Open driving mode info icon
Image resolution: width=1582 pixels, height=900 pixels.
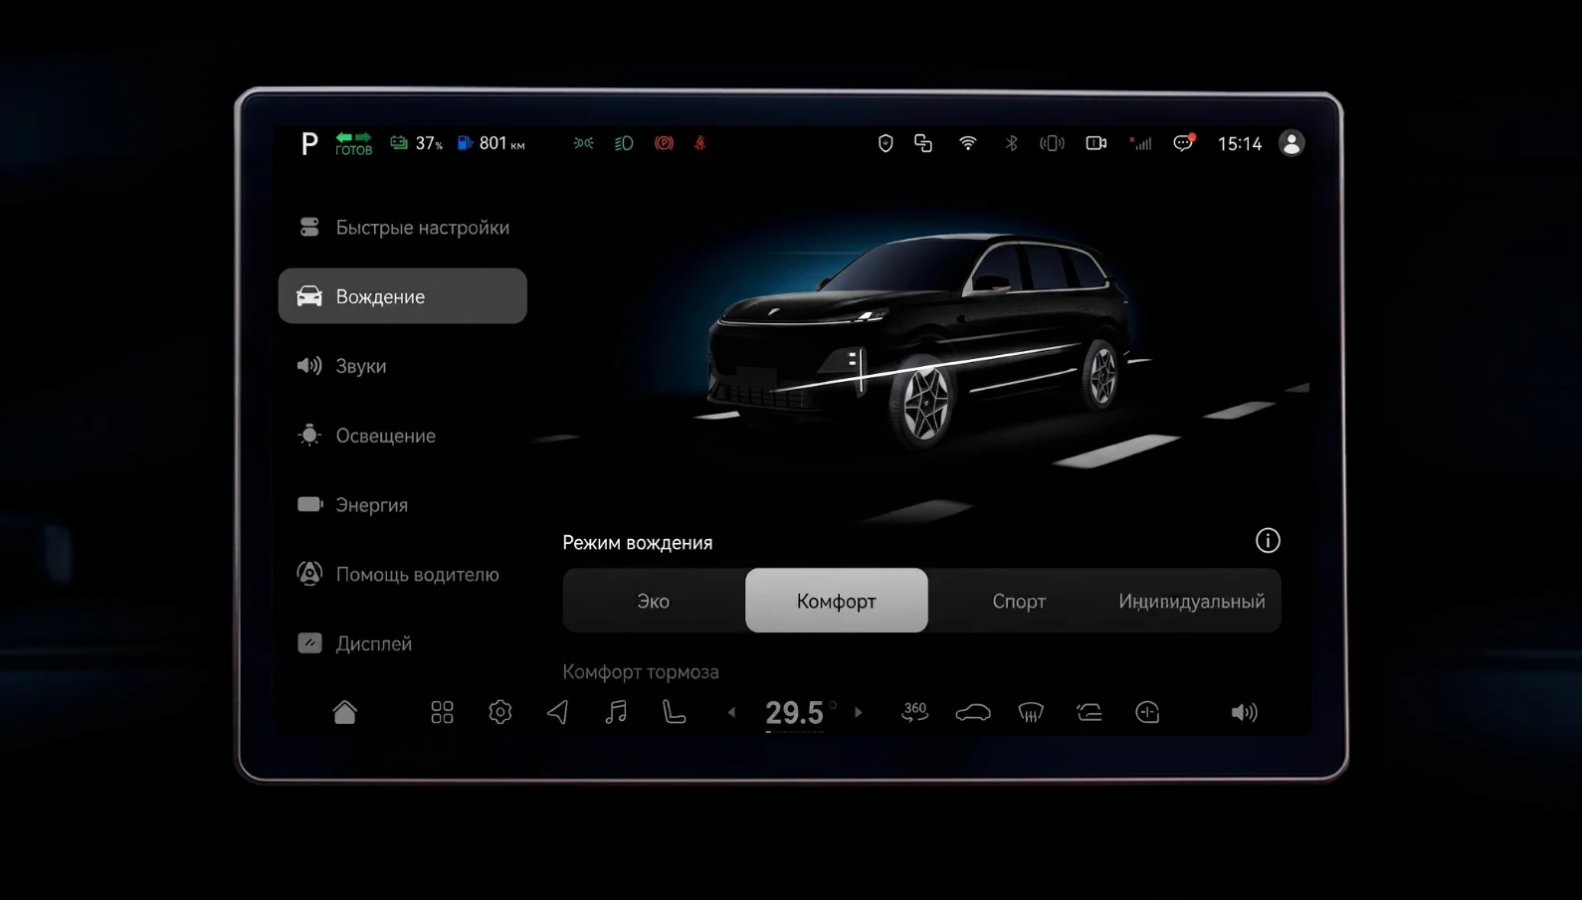1268,541
